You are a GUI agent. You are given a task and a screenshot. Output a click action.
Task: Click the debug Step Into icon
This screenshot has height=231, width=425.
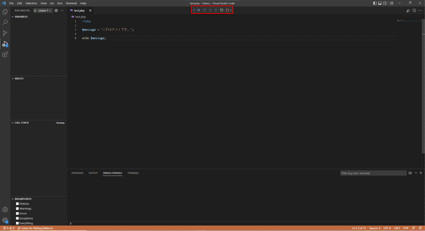(210, 10)
